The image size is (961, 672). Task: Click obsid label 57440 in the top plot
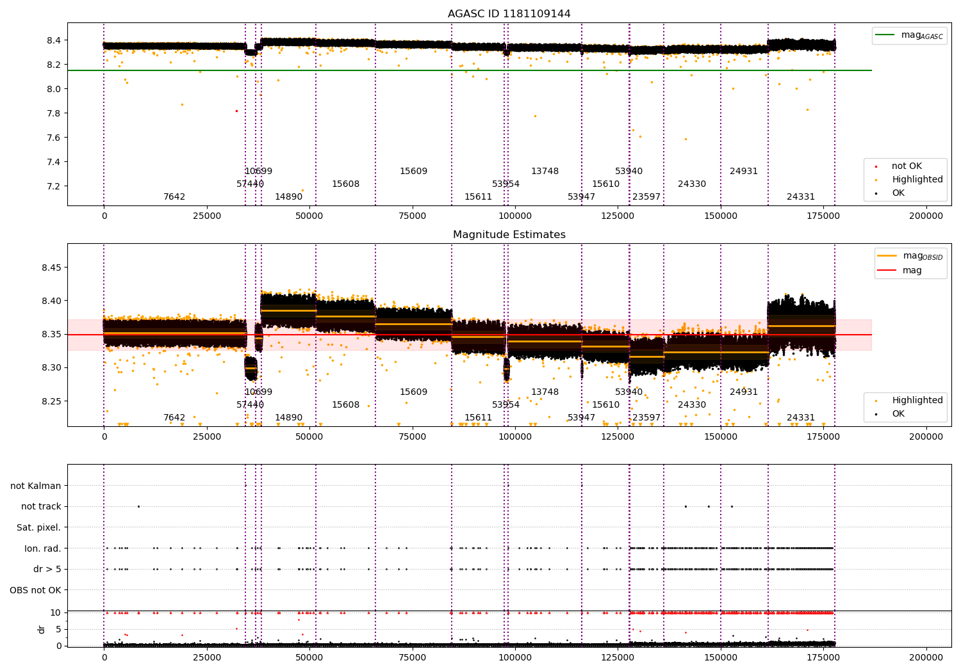click(x=250, y=184)
